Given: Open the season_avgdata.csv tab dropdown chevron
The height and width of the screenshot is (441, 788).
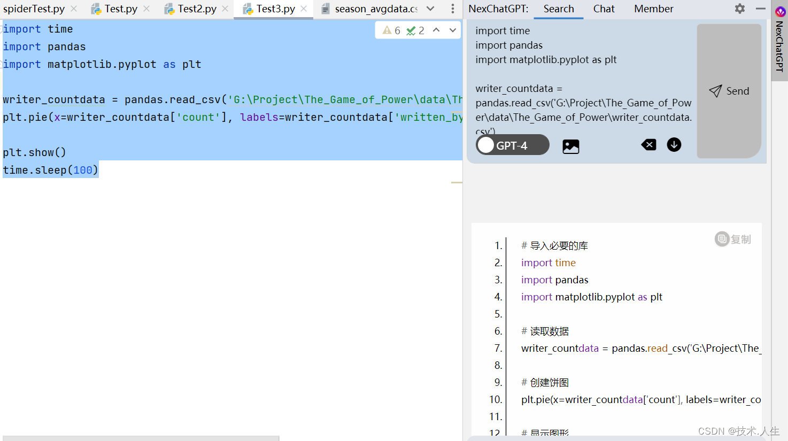Looking at the screenshot, I should [431, 9].
